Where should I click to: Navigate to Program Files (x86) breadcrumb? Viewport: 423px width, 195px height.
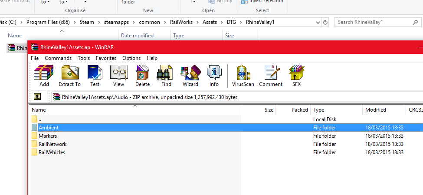48,22
